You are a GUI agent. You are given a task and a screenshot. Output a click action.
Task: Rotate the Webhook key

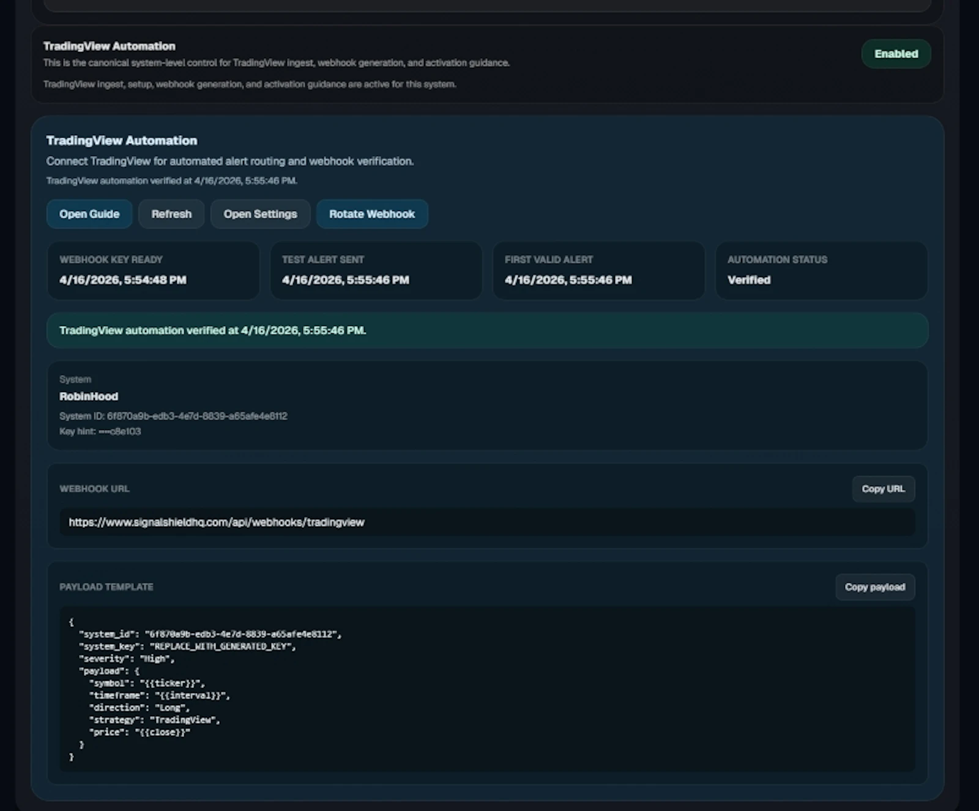372,214
